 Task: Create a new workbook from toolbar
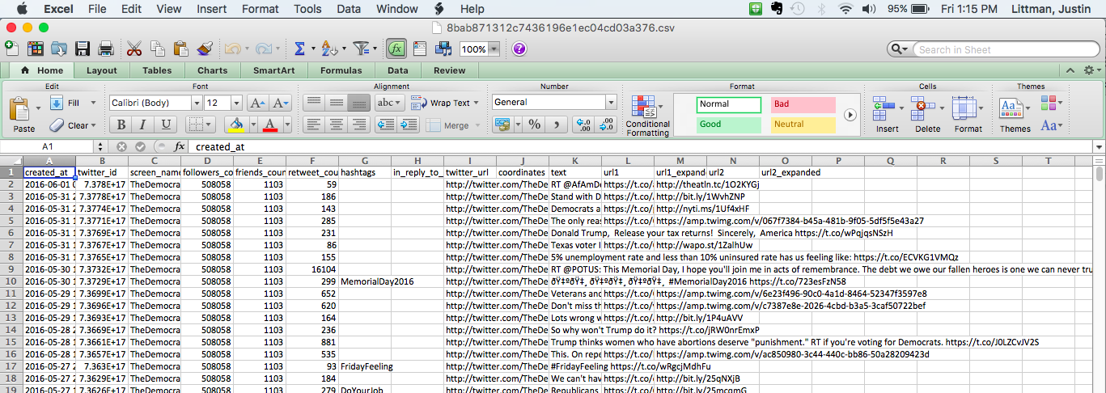11,49
